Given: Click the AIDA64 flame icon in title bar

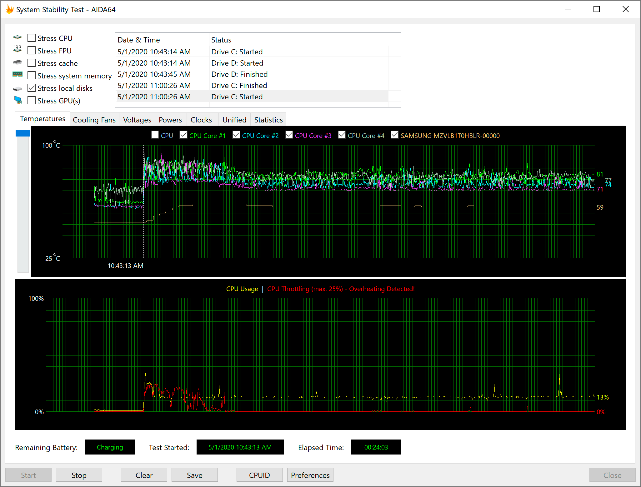Looking at the screenshot, I should (x=10, y=9).
